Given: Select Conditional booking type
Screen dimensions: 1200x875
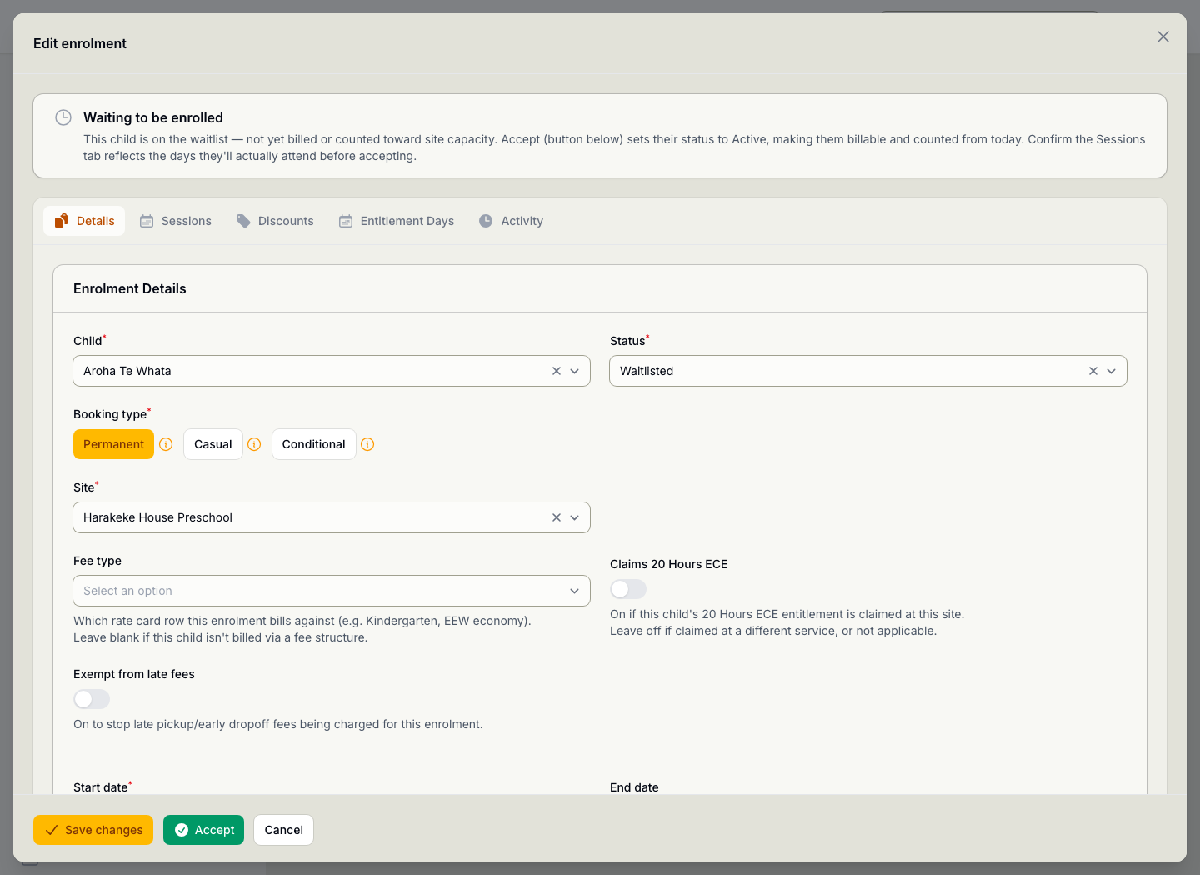Looking at the screenshot, I should tap(314, 444).
